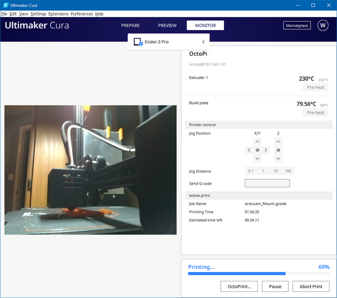This screenshot has height=298, width=337.
Task: Pause the current print
Action: coord(275,286)
